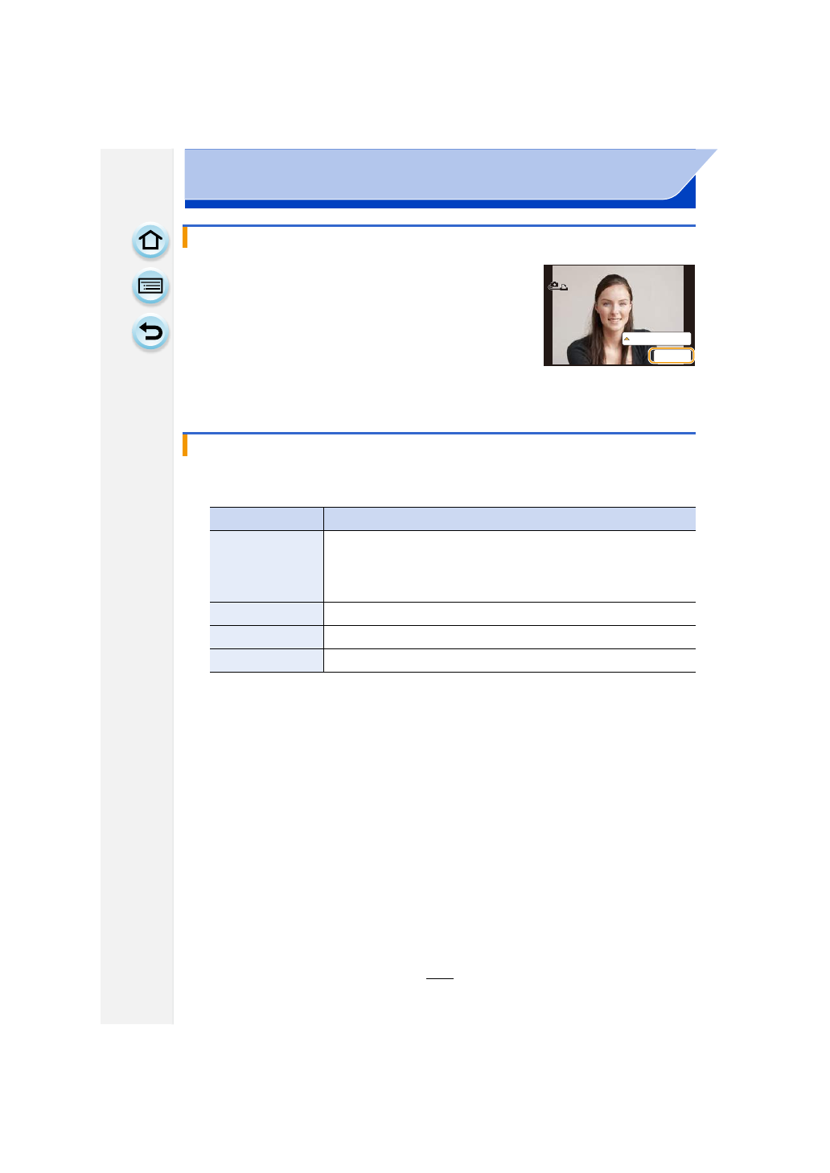Viewport: 830px width, 1173px height.
Task: Select the tall first row right cell
Action: [509, 566]
